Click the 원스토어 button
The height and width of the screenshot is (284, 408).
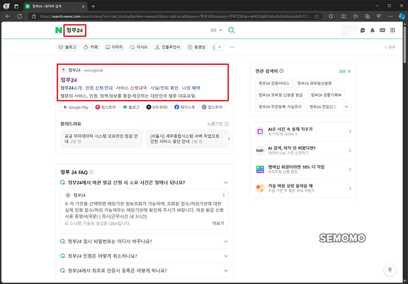[x=105, y=107]
